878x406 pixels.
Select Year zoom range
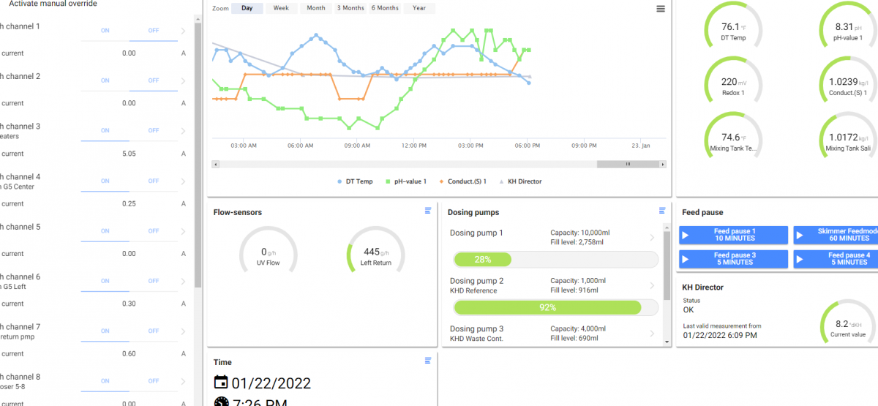click(x=419, y=9)
